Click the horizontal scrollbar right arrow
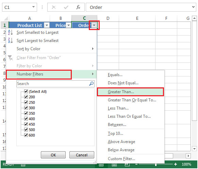The height and width of the screenshot is (169, 198). (x=188, y=156)
